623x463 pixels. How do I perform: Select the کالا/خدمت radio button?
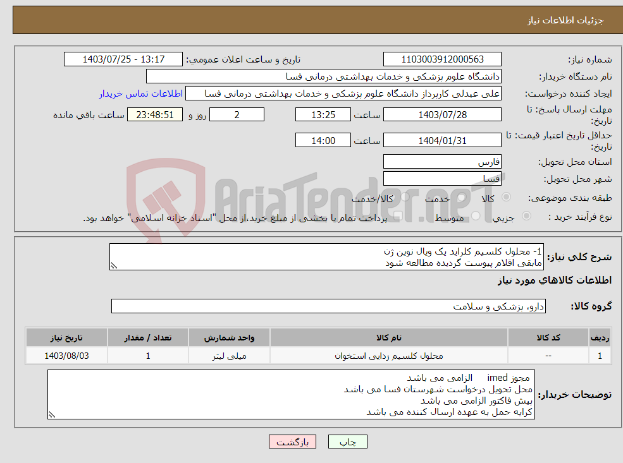pos(405,197)
